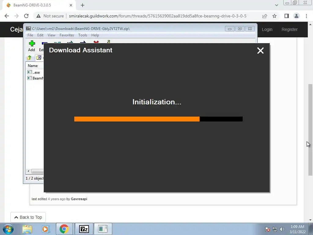
Task: Share this page via share icon
Action: click(x=265, y=16)
